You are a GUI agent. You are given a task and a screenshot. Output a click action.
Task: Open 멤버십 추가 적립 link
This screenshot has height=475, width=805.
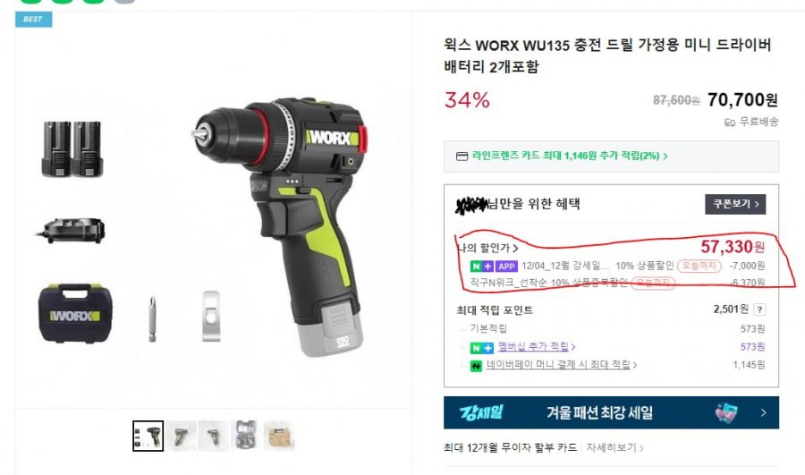point(537,347)
